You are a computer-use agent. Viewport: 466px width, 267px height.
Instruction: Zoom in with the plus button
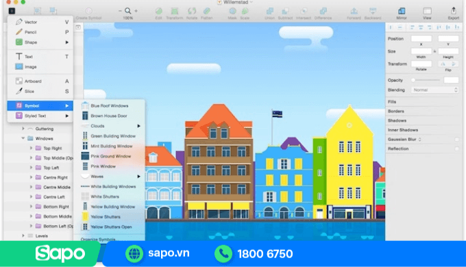(136, 11)
